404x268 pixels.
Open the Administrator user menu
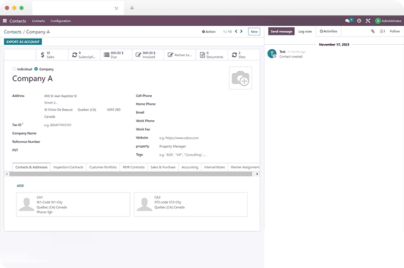pyautogui.click(x=388, y=21)
